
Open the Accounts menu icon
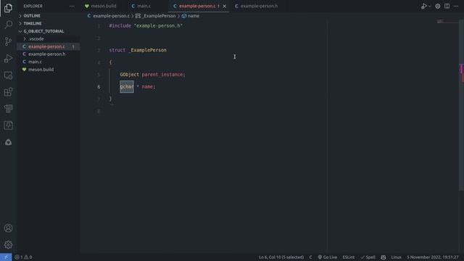[8, 228]
